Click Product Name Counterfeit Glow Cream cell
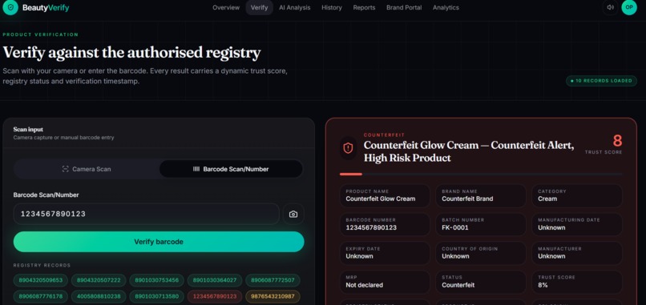The image size is (646, 305). (385, 195)
